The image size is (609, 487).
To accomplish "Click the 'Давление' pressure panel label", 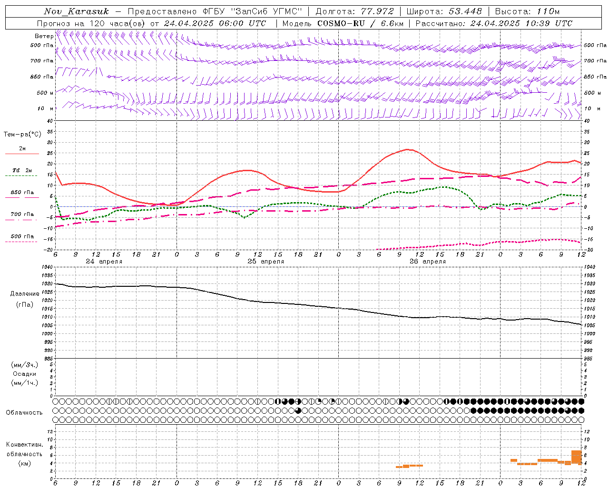I will tap(25, 294).
